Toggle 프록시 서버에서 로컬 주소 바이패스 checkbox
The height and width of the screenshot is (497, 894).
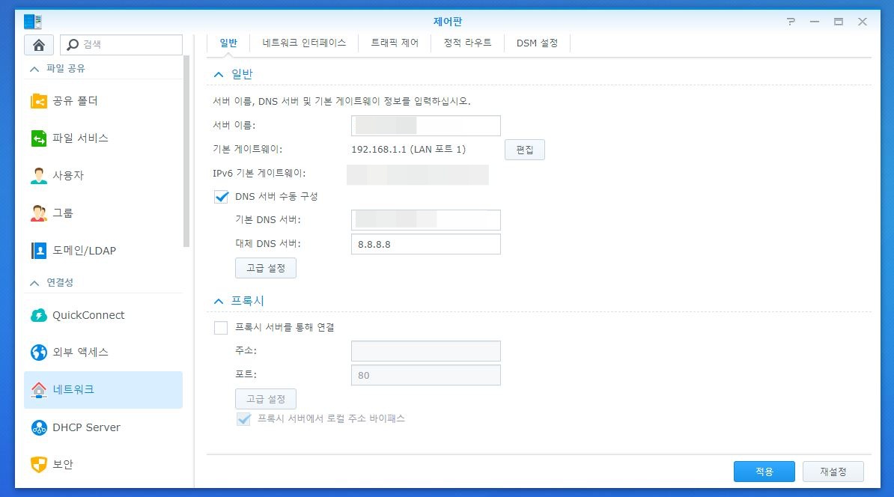click(243, 419)
